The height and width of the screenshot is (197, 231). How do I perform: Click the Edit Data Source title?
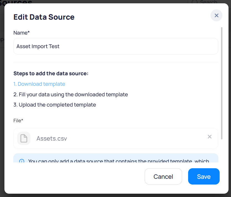click(44, 17)
